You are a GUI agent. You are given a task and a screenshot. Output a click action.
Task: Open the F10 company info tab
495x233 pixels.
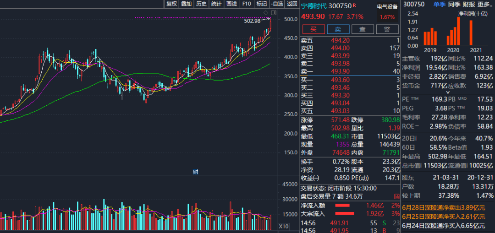click(247, 4)
